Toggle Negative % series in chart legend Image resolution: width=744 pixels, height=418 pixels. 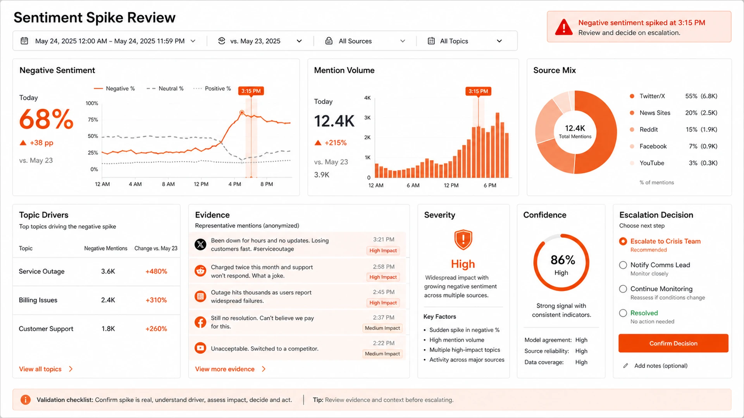point(114,89)
